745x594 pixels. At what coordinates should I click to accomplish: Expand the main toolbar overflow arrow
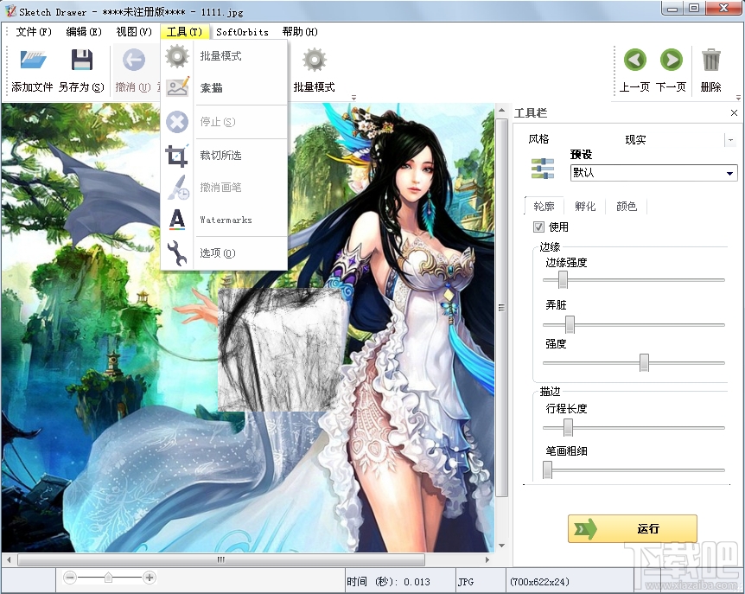[x=353, y=98]
